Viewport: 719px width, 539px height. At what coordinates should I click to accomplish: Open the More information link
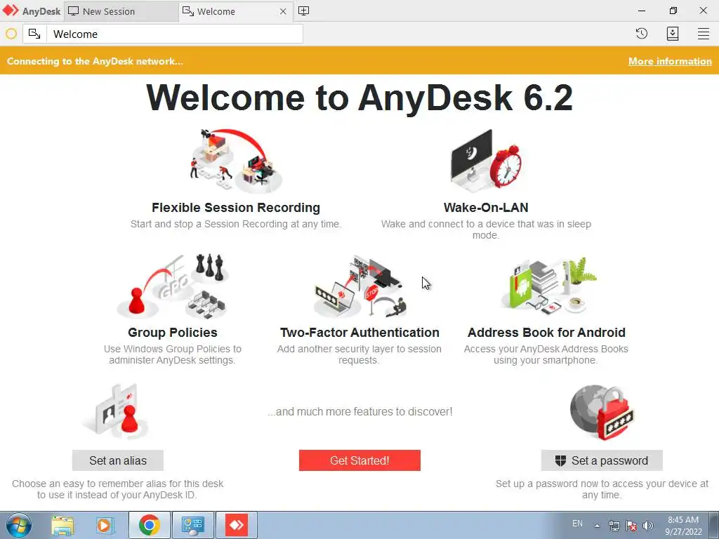[670, 62]
